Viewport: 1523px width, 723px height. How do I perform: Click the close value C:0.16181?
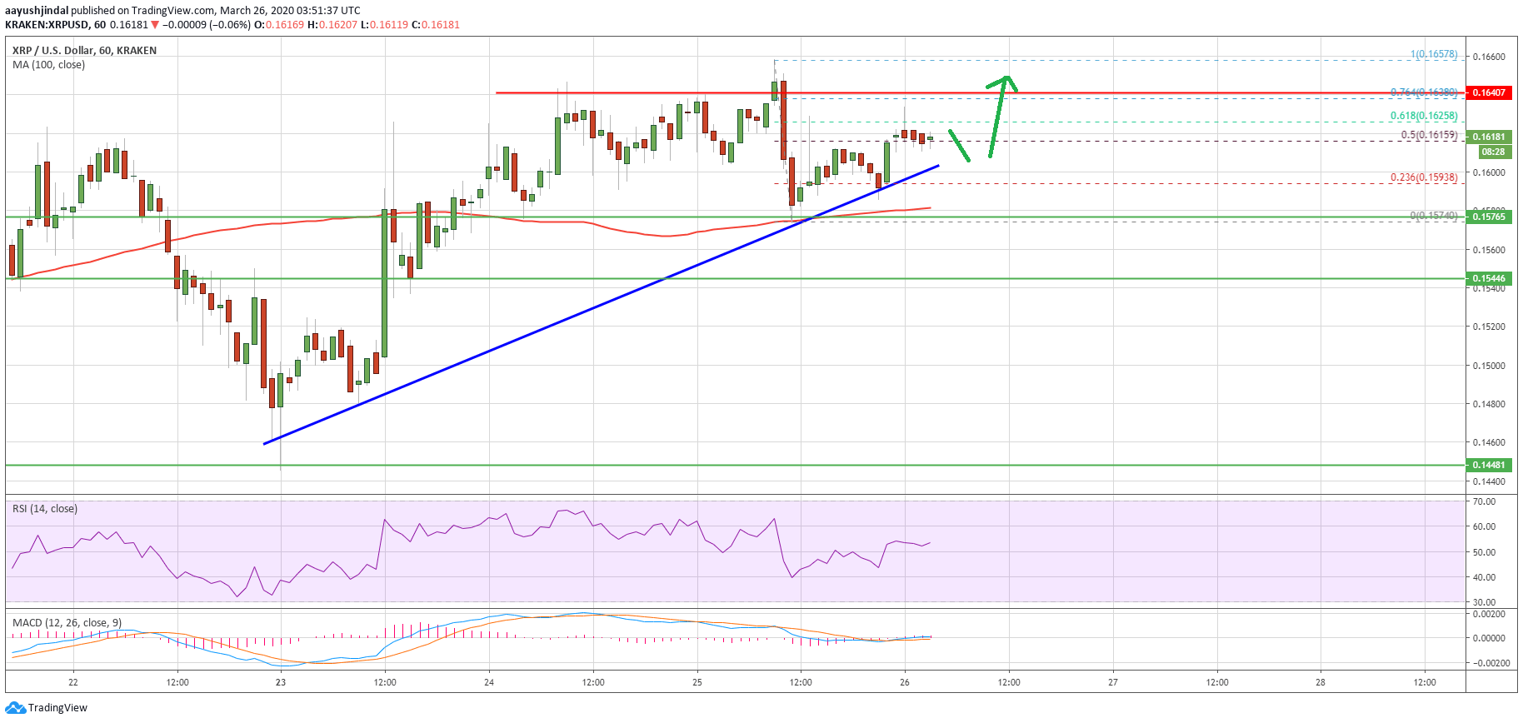(x=436, y=25)
